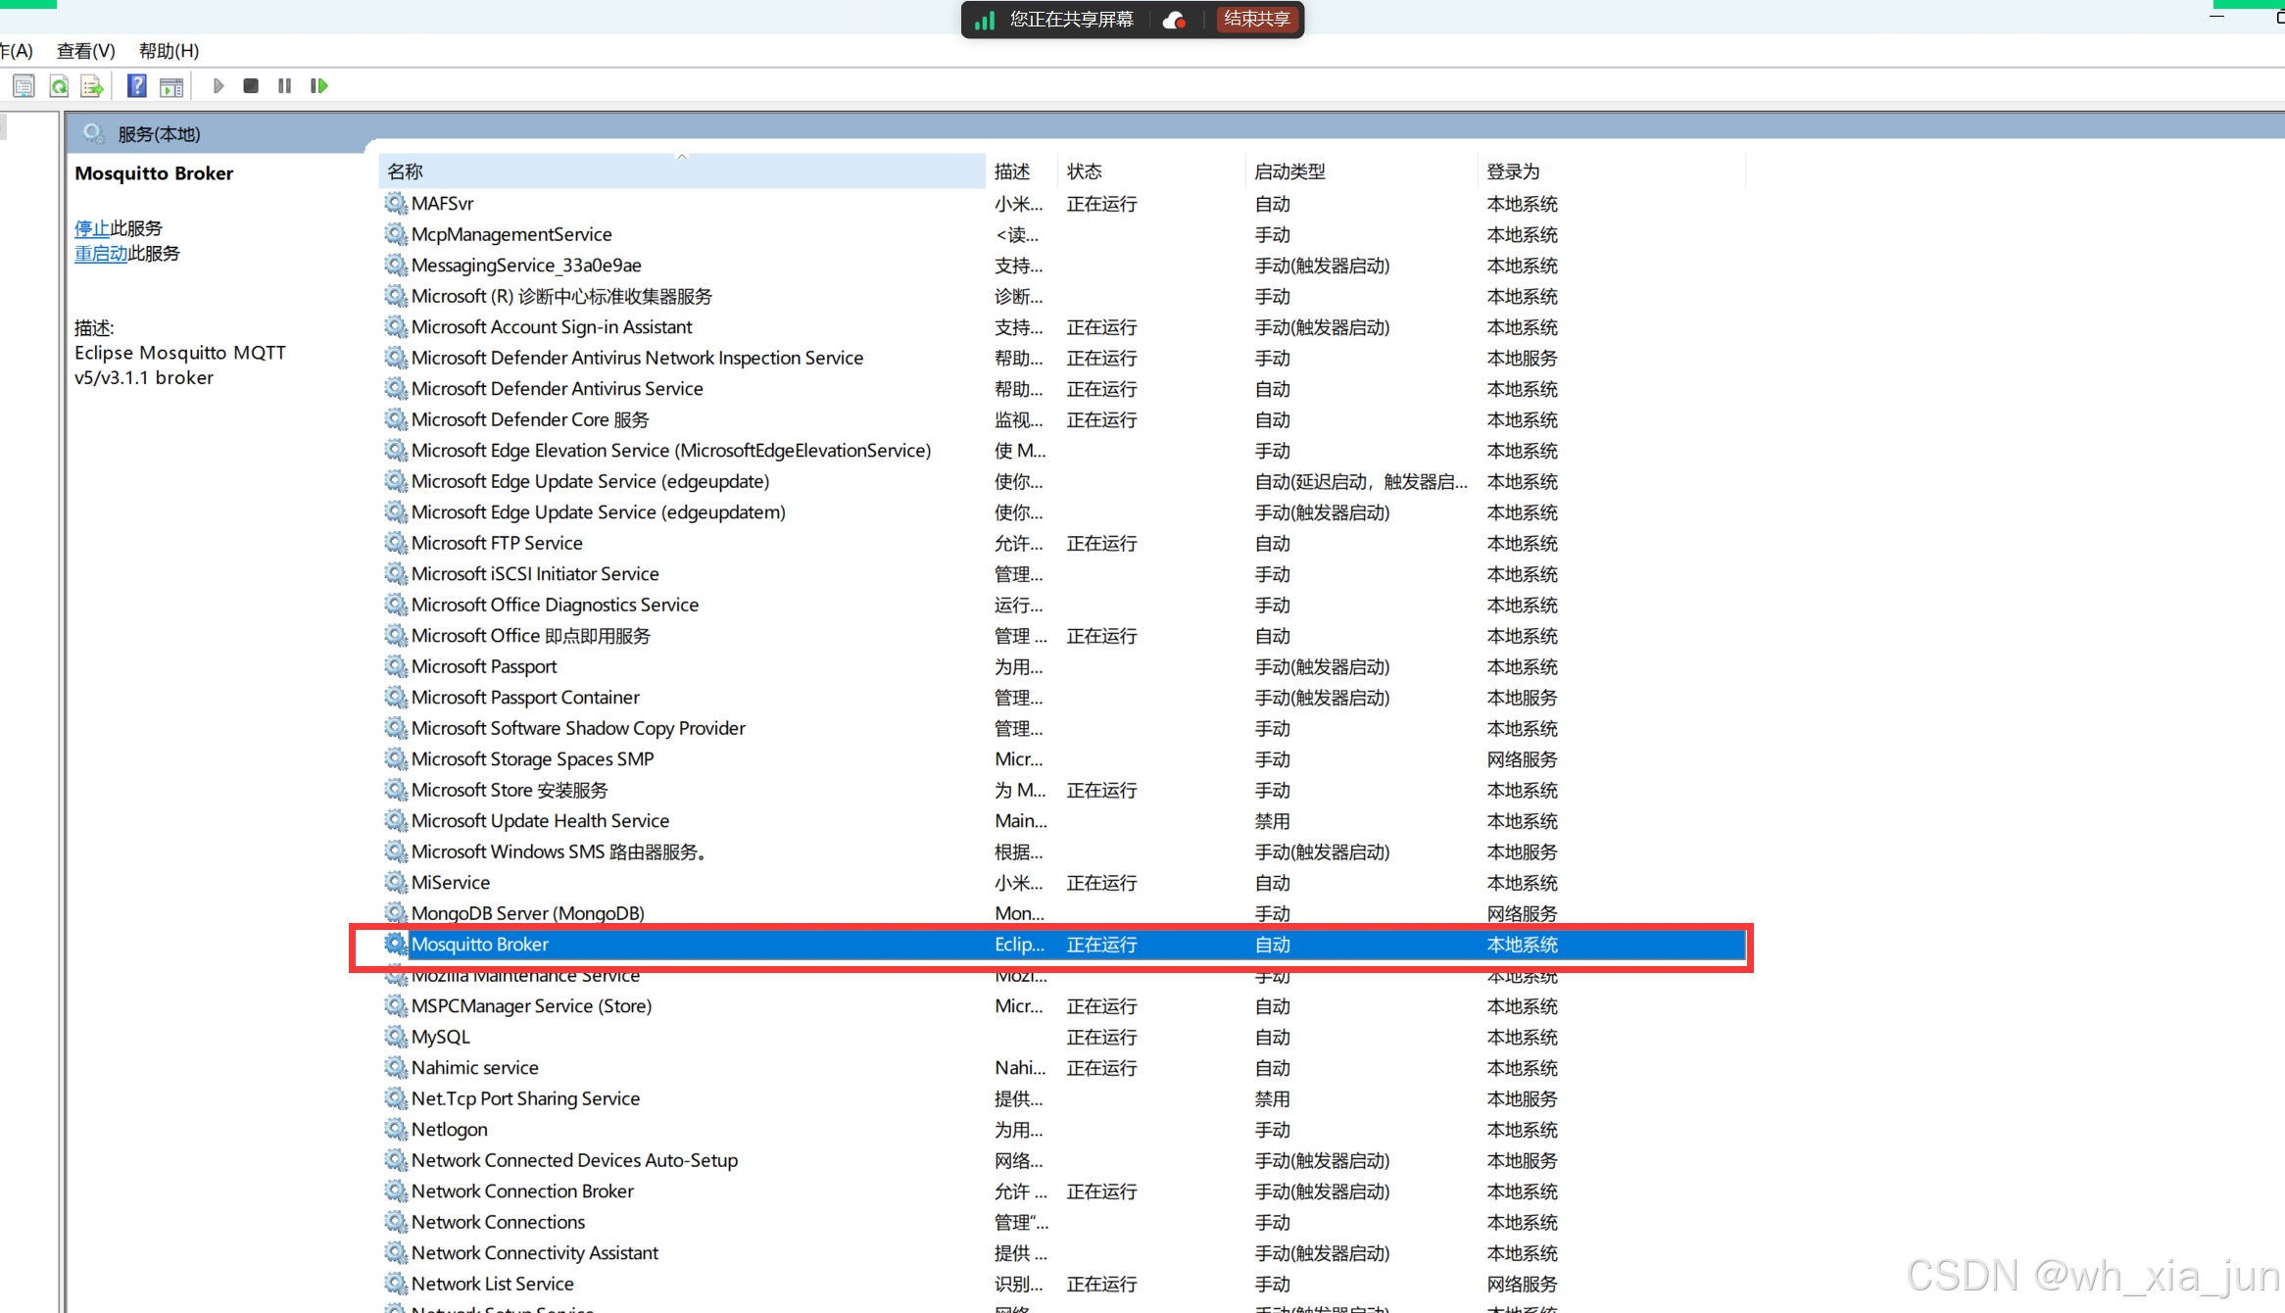Sort by the 名称 column header
The width and height of the screenshot is (2285, 1313).
pyautogui.click(x=405, y=171)
